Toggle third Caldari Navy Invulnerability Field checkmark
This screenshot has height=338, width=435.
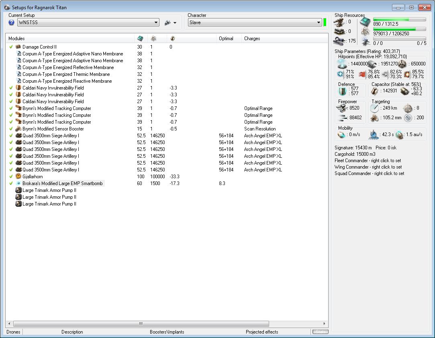click(x=11, y=102)
